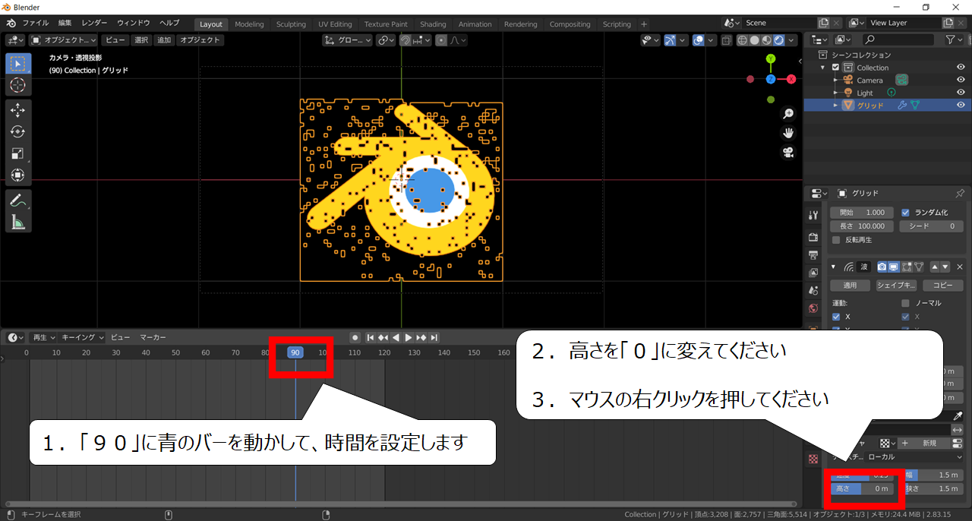Select the Annotate tool
This screenshot has height=521, width=972.
click(18, 201)
